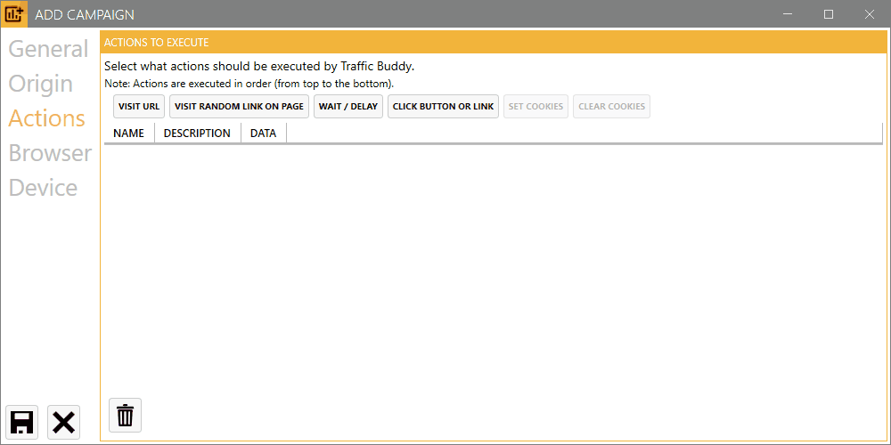This screenshot has height=445, width=891.
Task: Add a Visit URL action
Action: 139,106
